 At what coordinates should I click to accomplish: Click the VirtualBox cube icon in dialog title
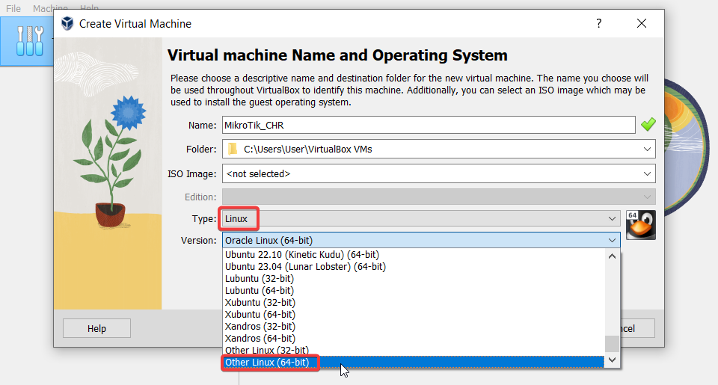[67, 23]
